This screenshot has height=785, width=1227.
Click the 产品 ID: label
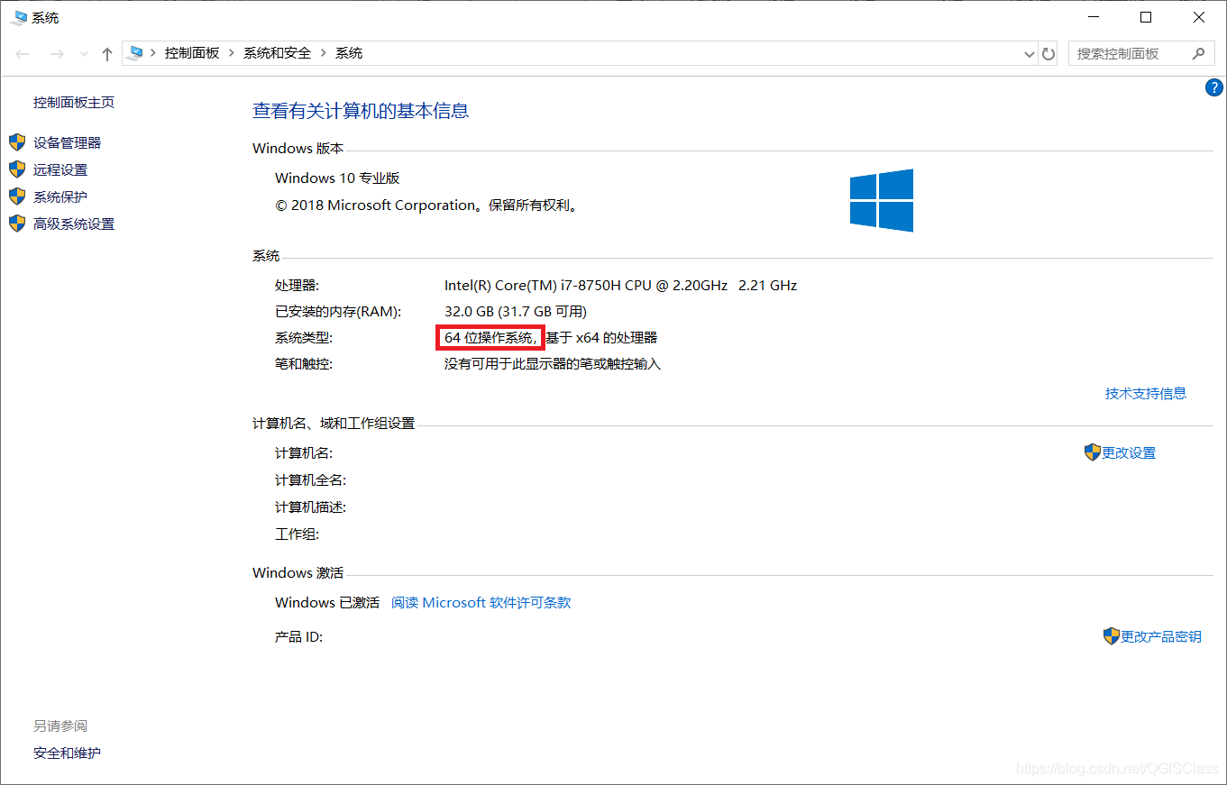point(298,636)
